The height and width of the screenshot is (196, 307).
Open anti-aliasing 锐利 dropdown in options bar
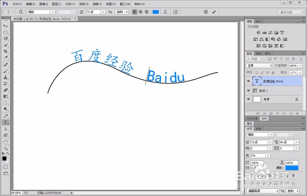122,12
